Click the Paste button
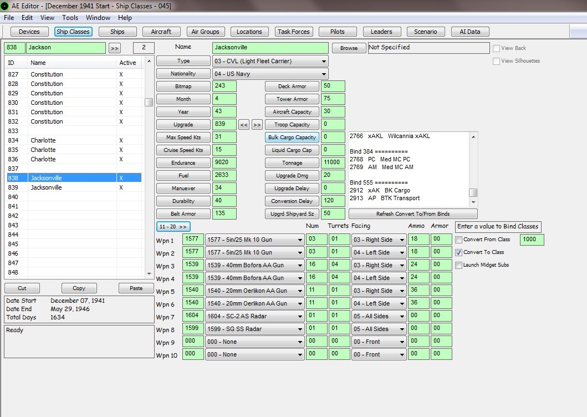 click(136, 288)
